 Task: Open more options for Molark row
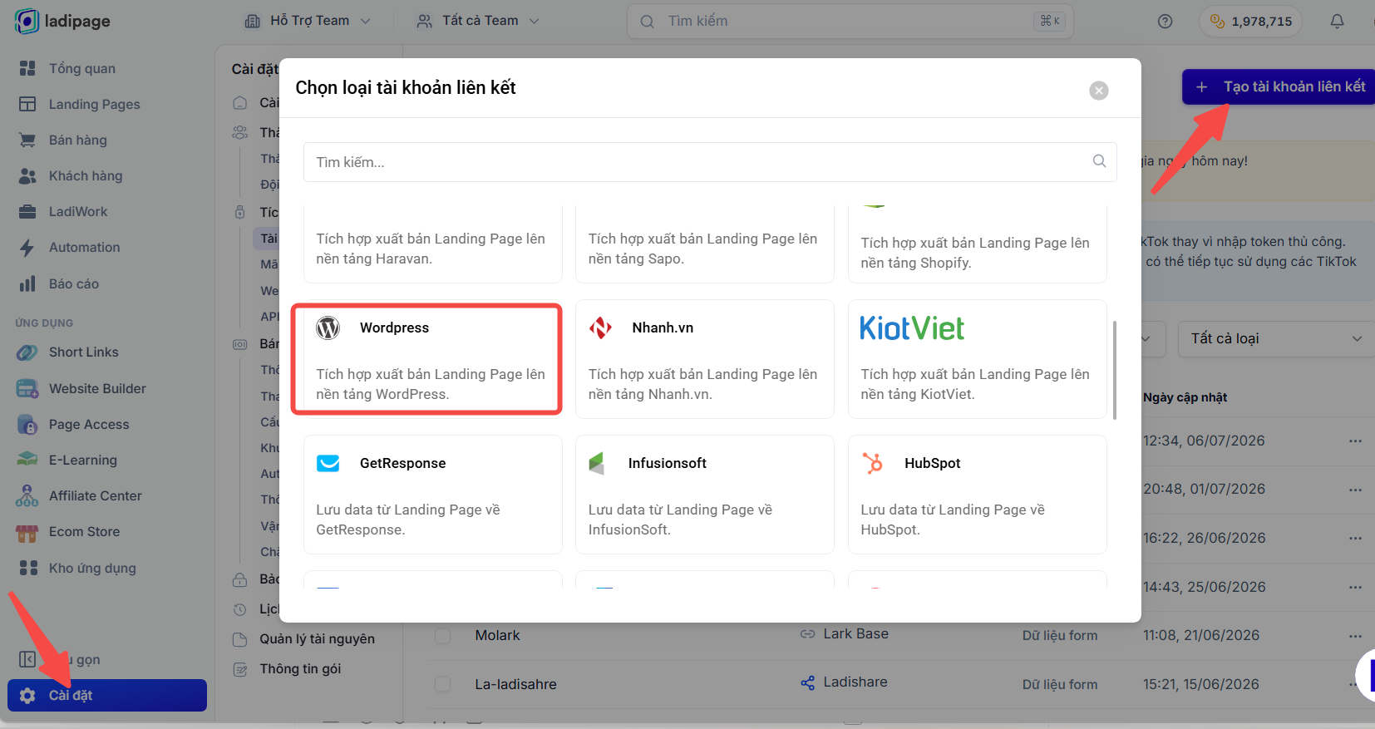click(1355, 635)
